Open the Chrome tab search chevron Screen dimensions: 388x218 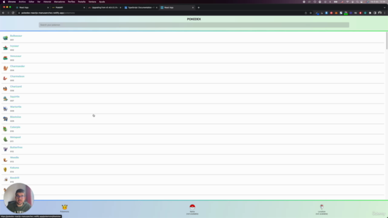pos(384,7)
